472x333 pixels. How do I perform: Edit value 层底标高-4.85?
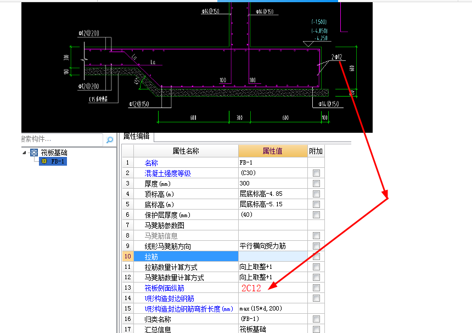pyautogui.click(x=273, y=194)
